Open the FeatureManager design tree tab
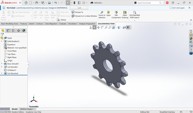This screenshot has height=113, width=193. 3,31
